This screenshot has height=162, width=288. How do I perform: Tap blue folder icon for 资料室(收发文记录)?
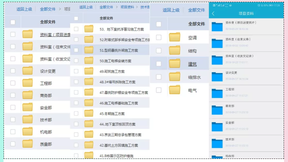pos(217,60)
